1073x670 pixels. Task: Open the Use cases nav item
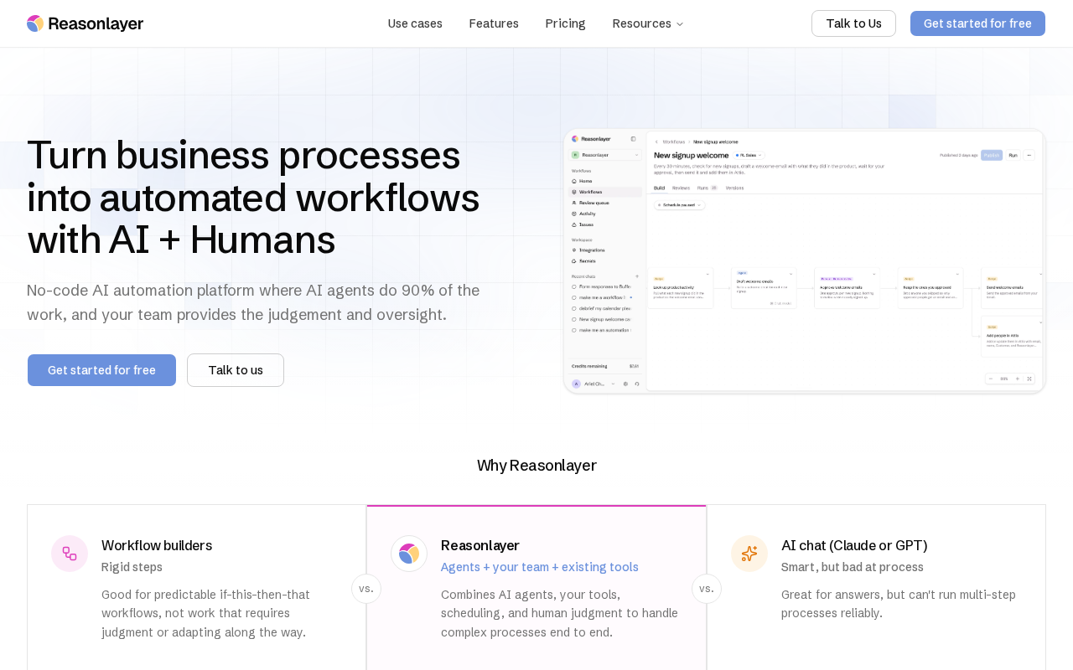[415, 23]
